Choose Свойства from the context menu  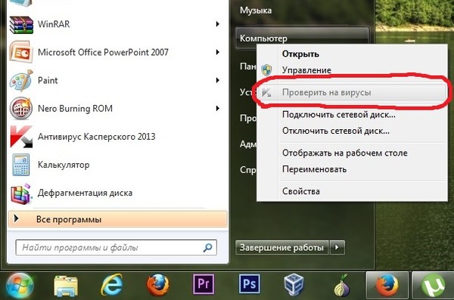click(x=352, y=191)
